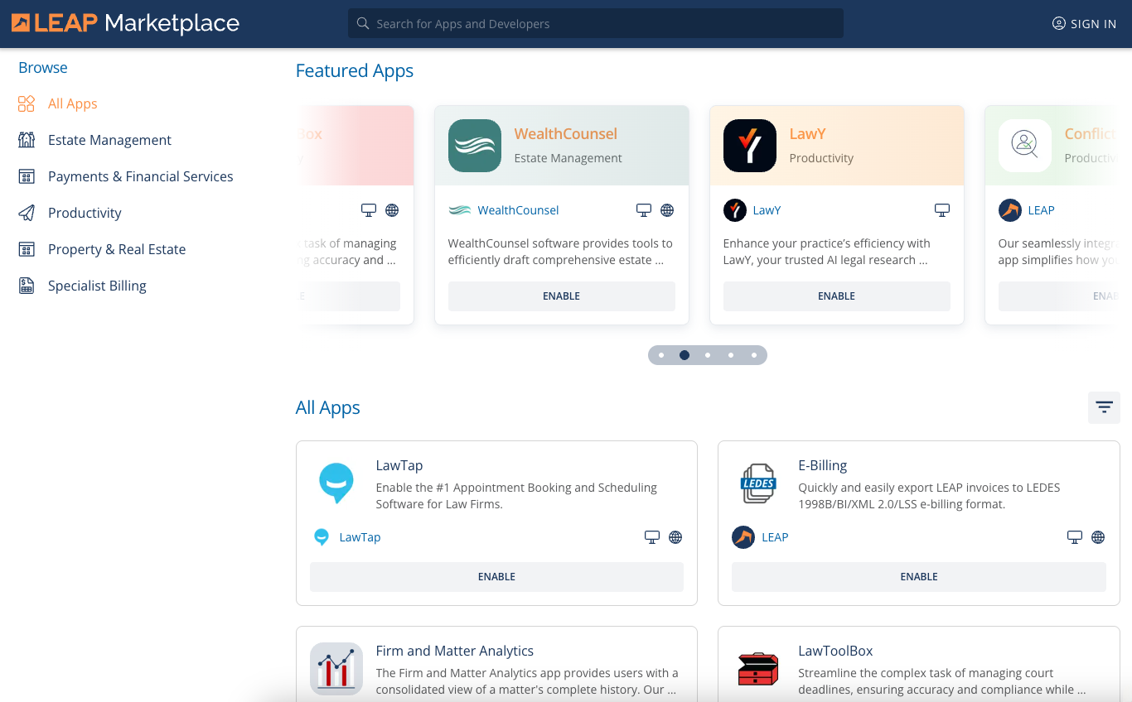Open the filter icon beside All Apps
Image resolution: width=1132 pixels, height=702 pixels.
1104,407
